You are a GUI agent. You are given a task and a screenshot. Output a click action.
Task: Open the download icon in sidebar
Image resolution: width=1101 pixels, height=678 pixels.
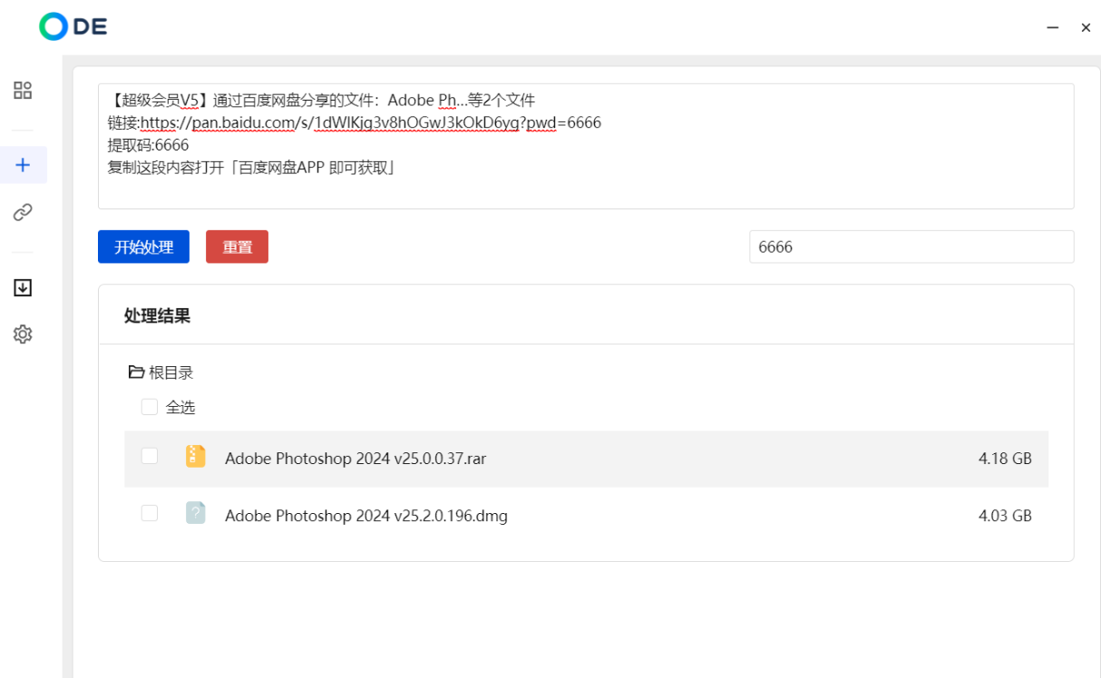23,287
